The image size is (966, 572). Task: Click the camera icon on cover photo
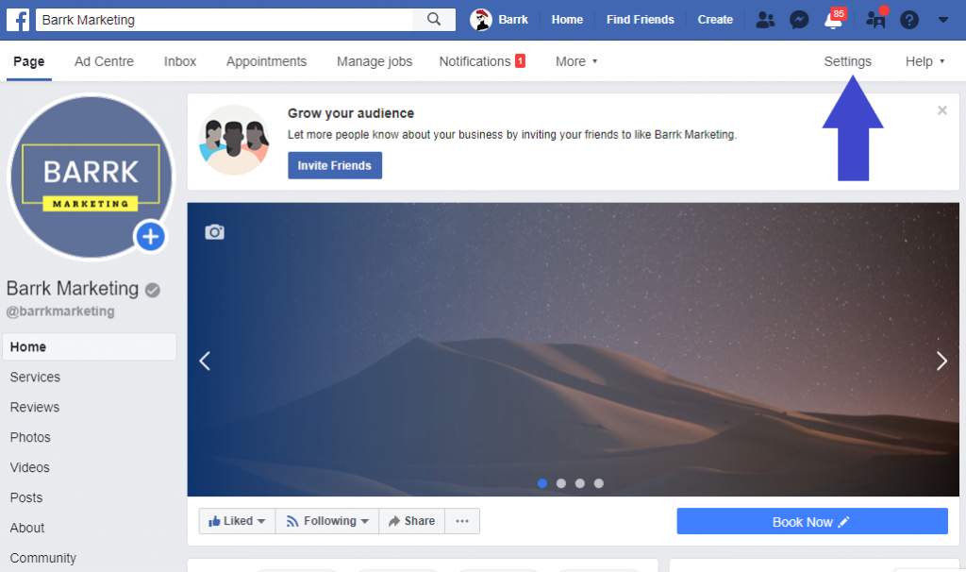coord(215,232)
